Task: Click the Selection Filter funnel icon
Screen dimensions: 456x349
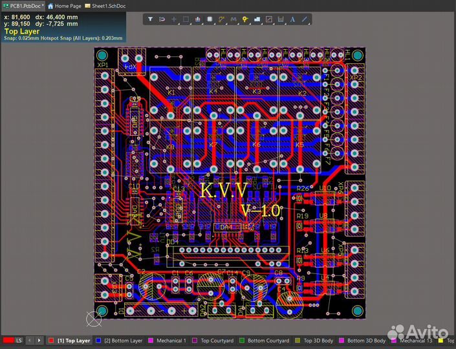Action: click(x=150, y=19)
